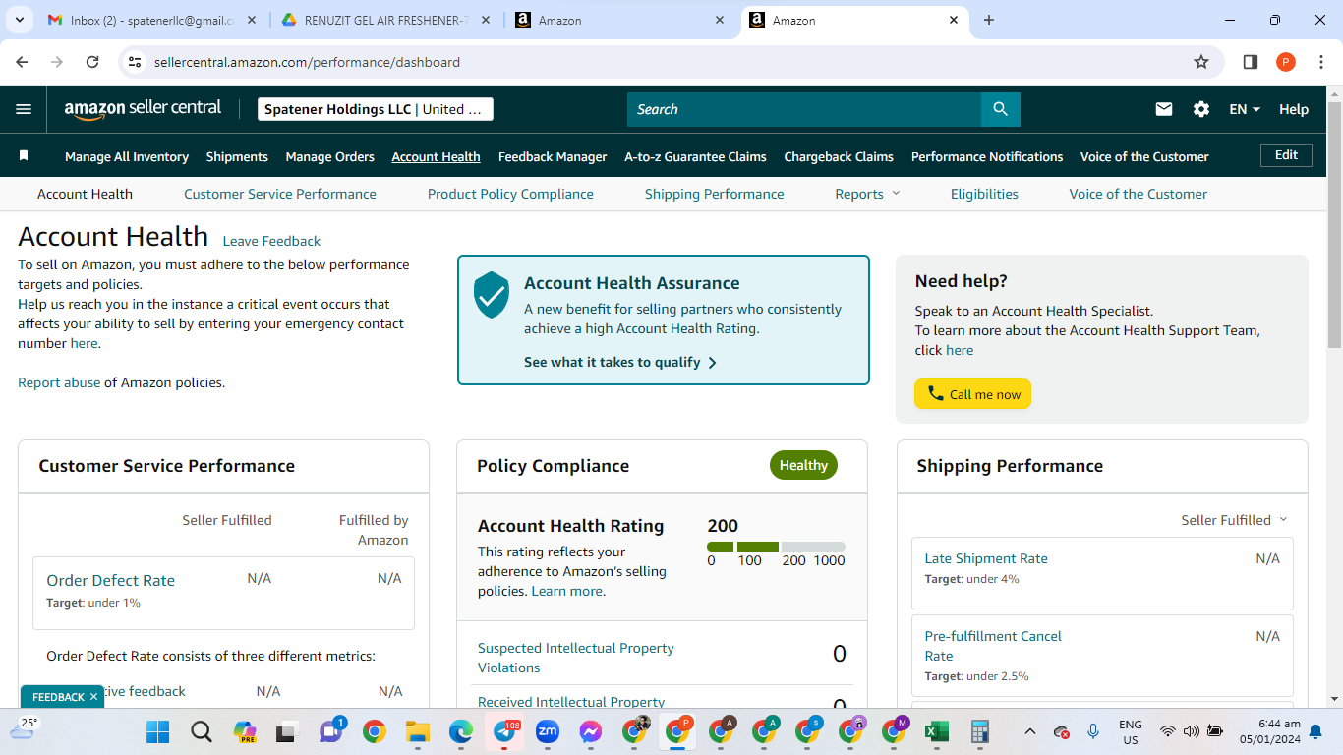Open Manage All Inventory in favorites bar
Screen dimensions: 1343x755
(x=127, y=156)
